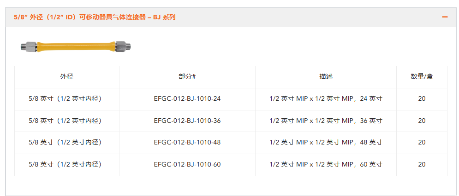
Task: Click the 48 英寸 description cell
Action: (x=326, y=143)
